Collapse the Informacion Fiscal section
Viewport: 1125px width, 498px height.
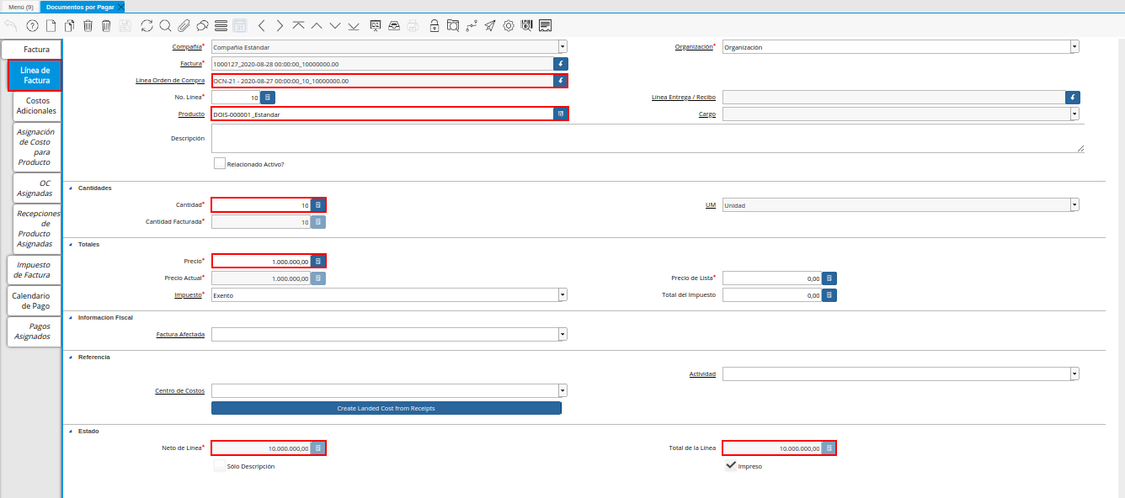[x=71, y=318]
